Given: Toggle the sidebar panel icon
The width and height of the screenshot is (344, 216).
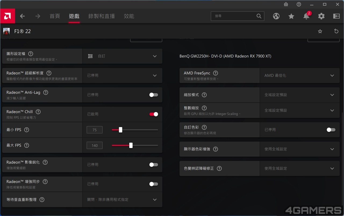Looking at the screenshot, I should [336, 16].
